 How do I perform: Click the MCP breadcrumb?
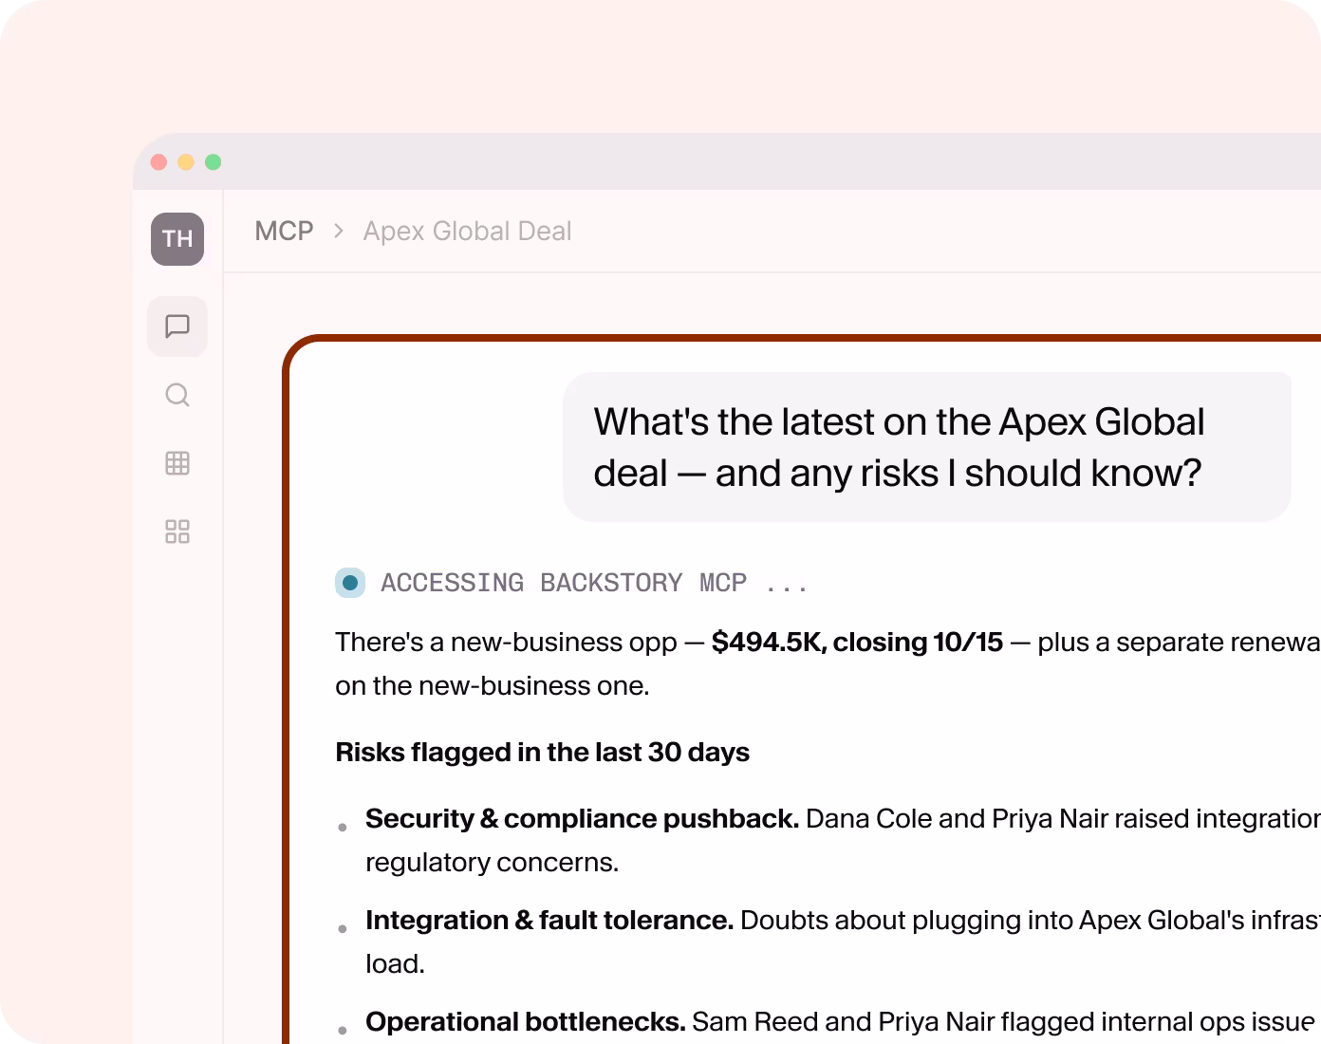click(x=284, y=232)
